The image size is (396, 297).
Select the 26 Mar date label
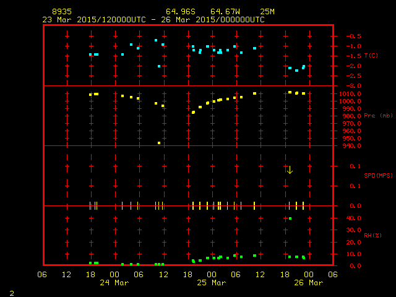point(308,283)
